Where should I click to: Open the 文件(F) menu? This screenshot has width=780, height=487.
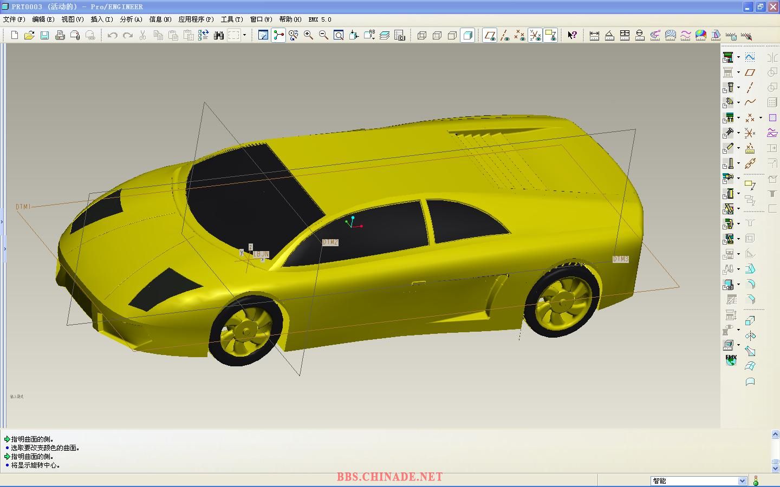(14, 19)
